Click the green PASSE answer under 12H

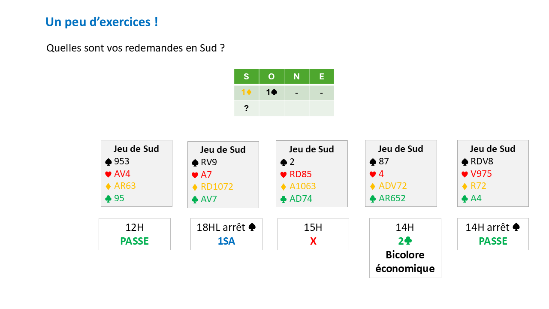coord(134,241)
